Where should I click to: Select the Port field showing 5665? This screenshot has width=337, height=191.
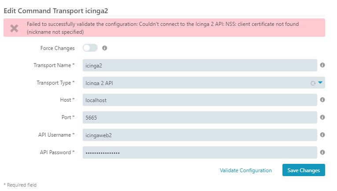tap(200, 117)
